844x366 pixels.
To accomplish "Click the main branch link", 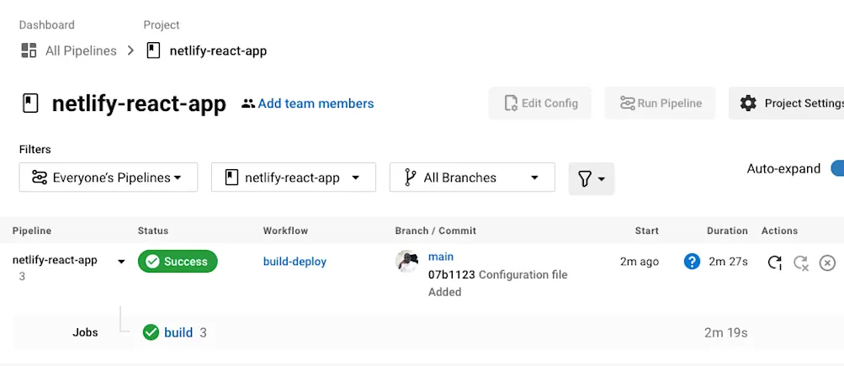I will (441, 256).
